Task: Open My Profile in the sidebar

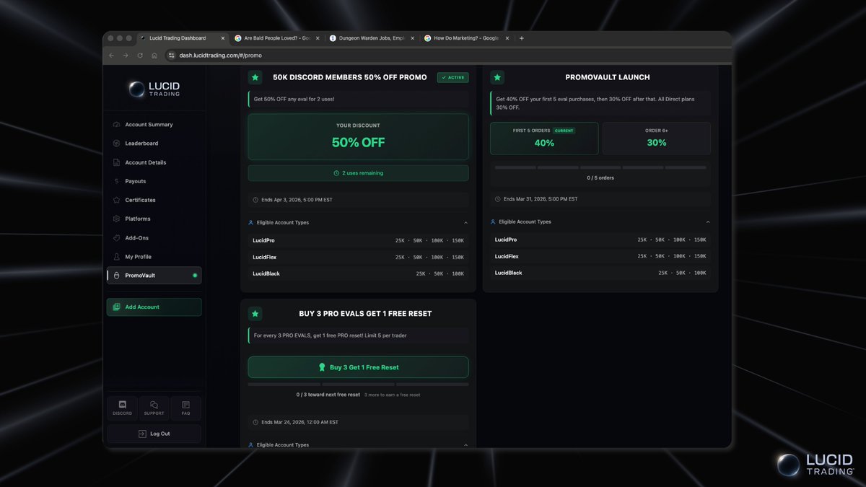Action: point(154,257)
